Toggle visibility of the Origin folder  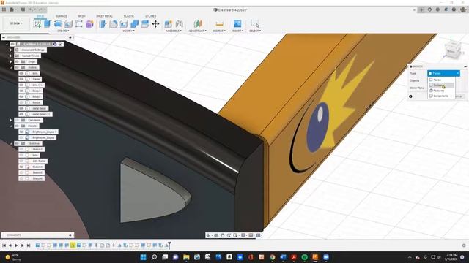(x=17, y=61)
